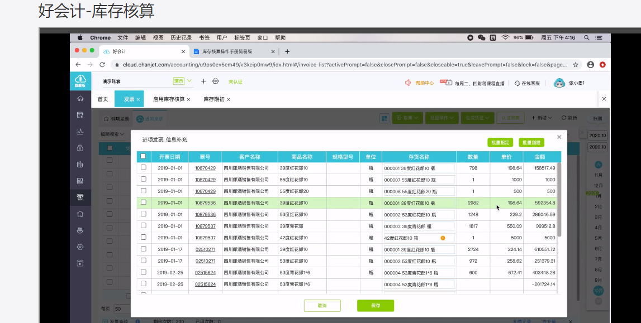Click the Chrome reload page icon
641x323 pixels.
point(102,65)
